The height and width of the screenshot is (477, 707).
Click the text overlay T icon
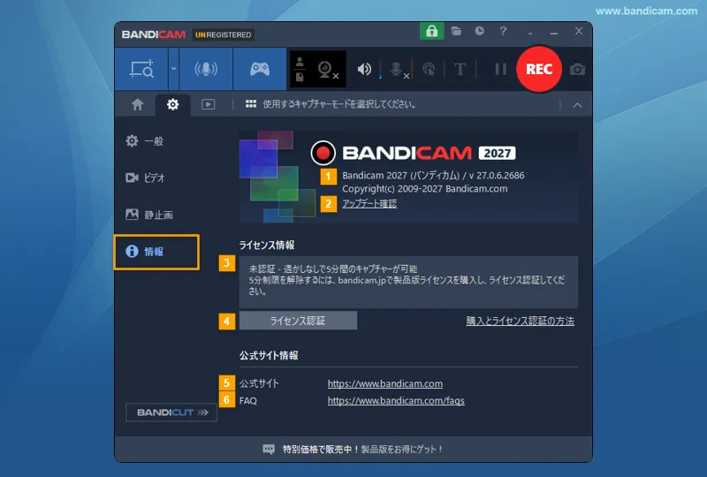(460, 70)
